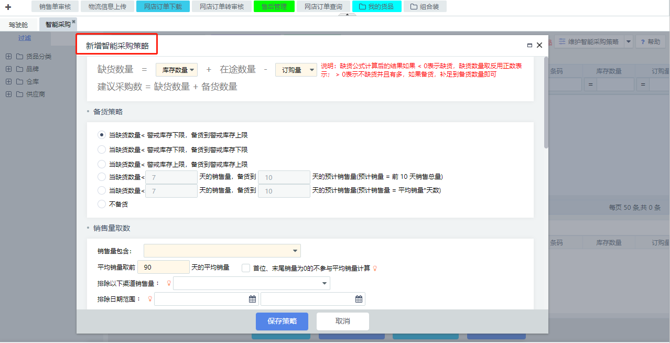Close the 智能采购 tab with its x icon

(x=74, y=22)
